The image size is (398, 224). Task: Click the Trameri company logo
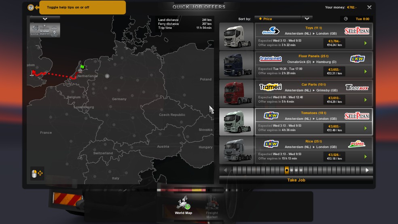pyautogui.click(x=271, y=87)
